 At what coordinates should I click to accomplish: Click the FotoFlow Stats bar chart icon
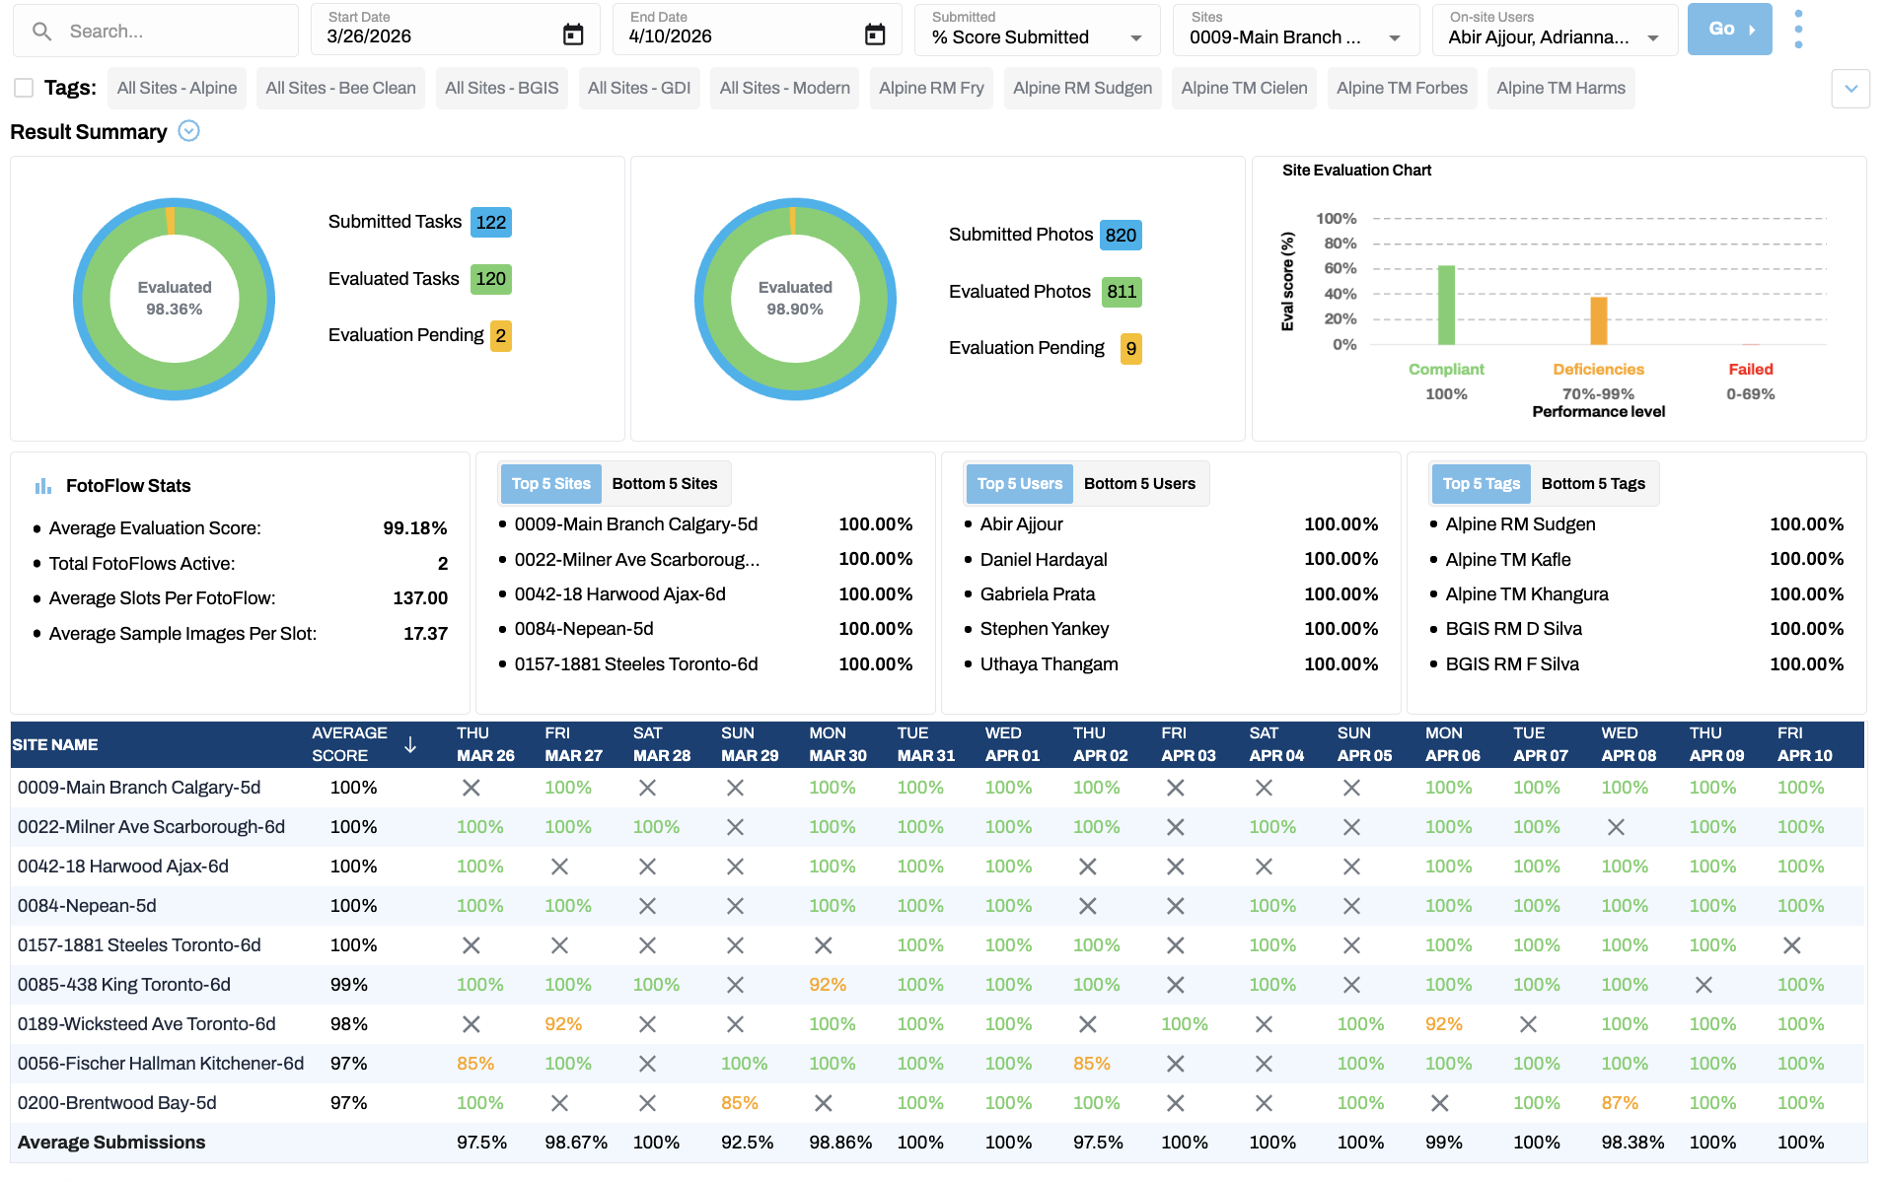coord(41,485)
